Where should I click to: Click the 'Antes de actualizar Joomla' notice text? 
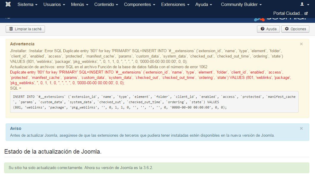[x=142, y=135]
